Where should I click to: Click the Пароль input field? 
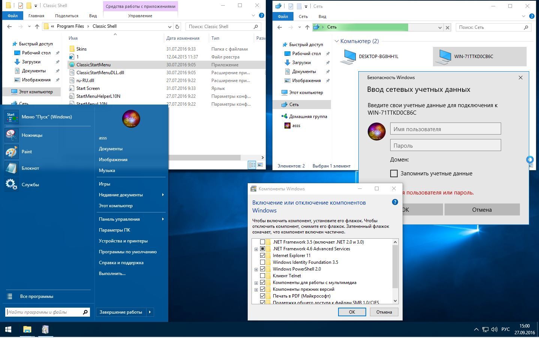tap(445, 145)
